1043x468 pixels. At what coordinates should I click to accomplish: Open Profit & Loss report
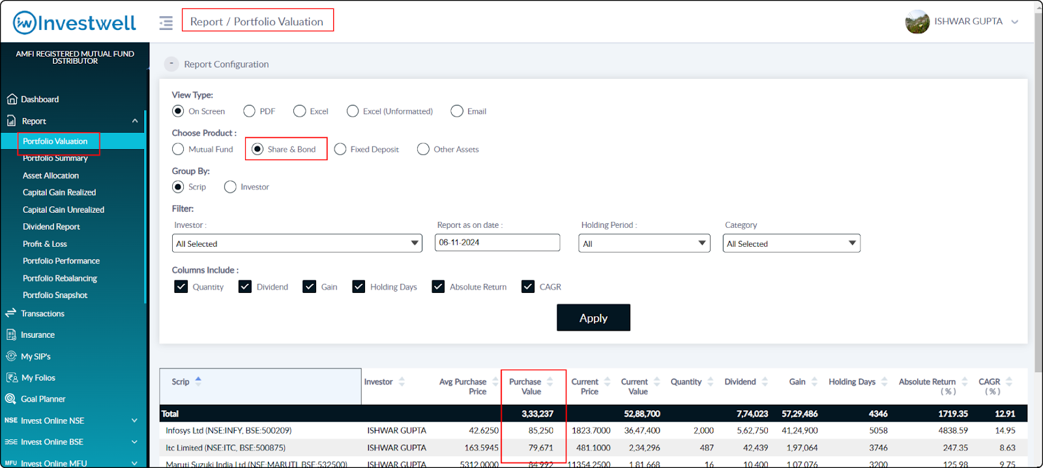coord(45,244)
